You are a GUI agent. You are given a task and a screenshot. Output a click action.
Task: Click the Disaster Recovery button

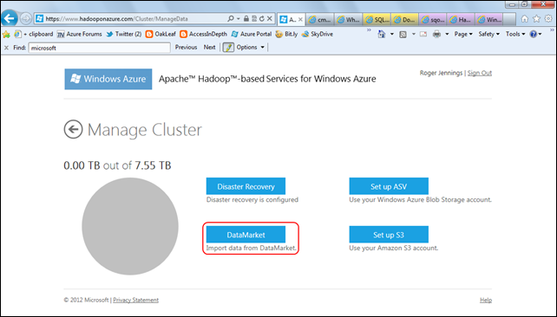(x=246, y=186)
